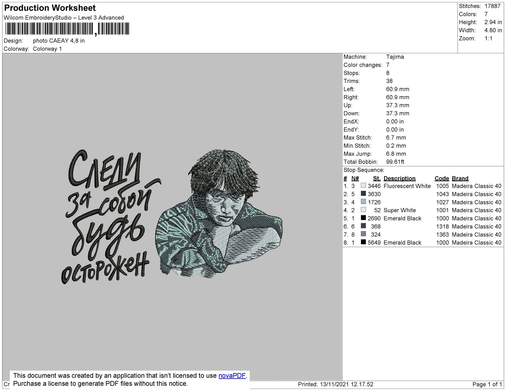This screenshot has width=506, height=391.
Task: Click the Color changes value '7'
Action: pos(388,65)
